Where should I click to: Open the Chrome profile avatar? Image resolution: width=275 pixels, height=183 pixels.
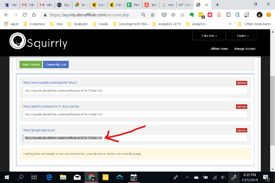pos(259,15)
